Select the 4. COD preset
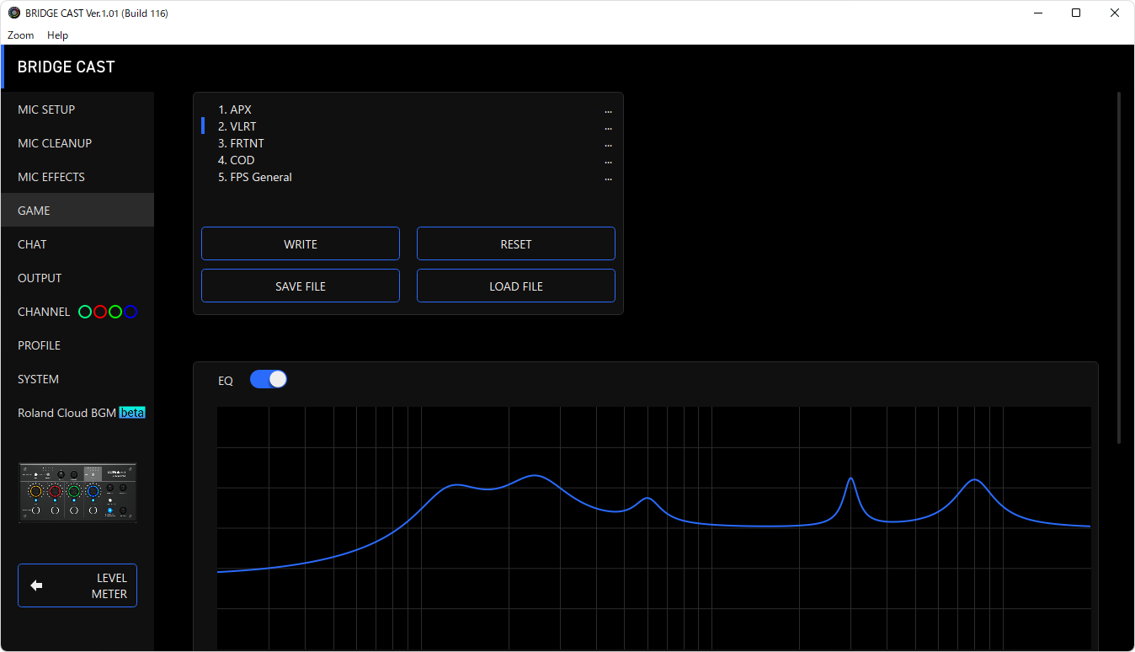 237,160
